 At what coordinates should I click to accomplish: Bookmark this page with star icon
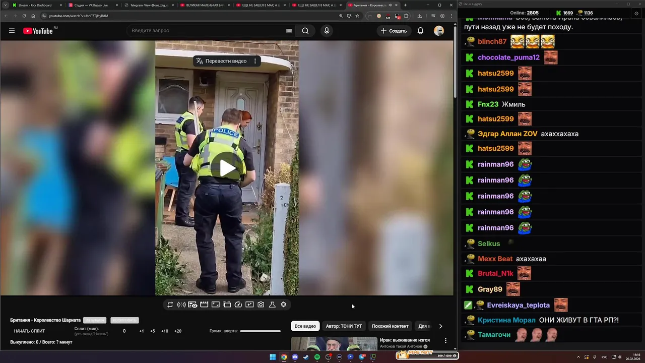click(357, 16)
